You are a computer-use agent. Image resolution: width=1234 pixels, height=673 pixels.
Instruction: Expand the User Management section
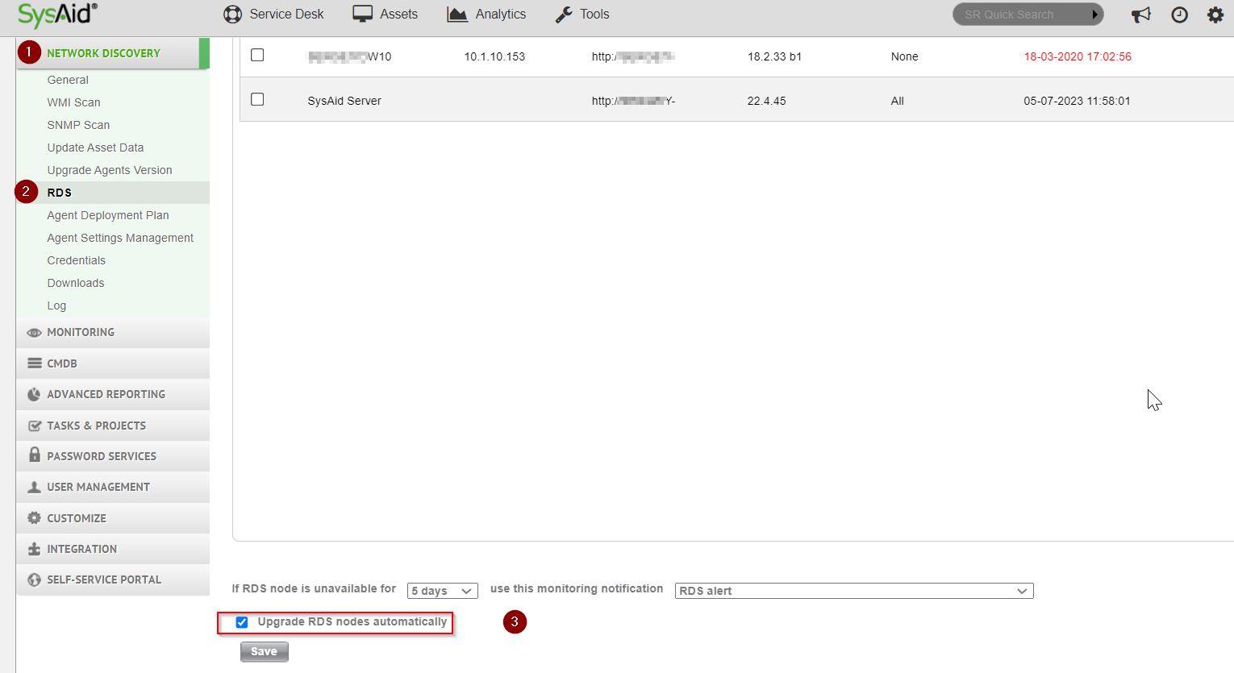point(113,487)
